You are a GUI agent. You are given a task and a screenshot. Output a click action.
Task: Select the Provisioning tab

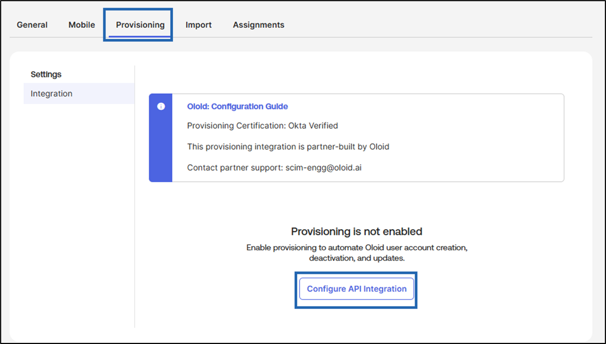(140, 25)
